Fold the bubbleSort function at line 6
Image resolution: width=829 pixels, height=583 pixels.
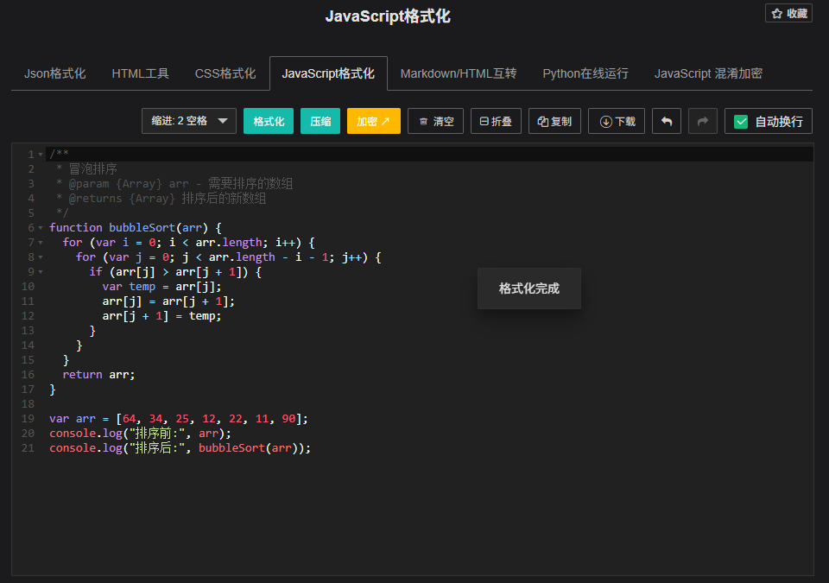[x=40, y=227]
